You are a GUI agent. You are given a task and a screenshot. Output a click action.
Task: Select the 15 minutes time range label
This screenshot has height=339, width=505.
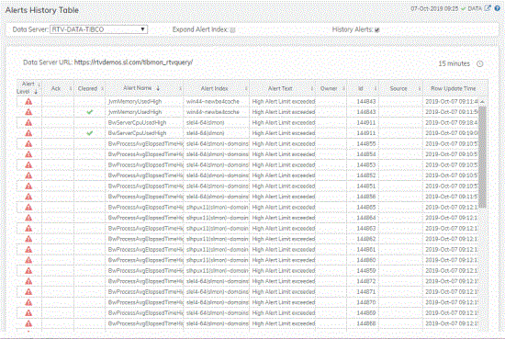coord(454,63)
